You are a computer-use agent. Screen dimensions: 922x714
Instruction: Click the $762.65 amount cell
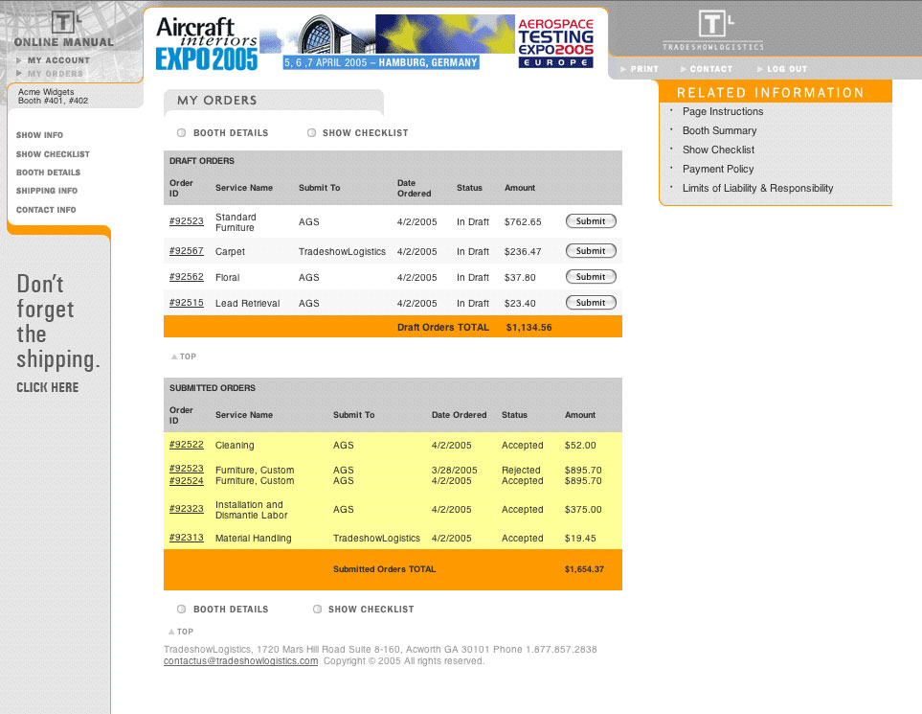[x=523, y=222]
